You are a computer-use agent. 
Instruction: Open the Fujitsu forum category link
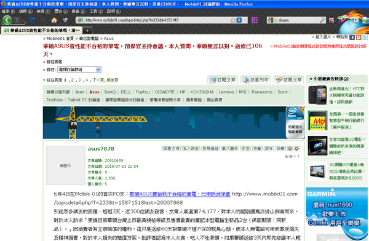(143, 92)
